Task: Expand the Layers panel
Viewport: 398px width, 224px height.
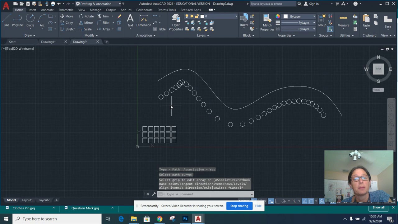Action: click(x=203, y=35)
